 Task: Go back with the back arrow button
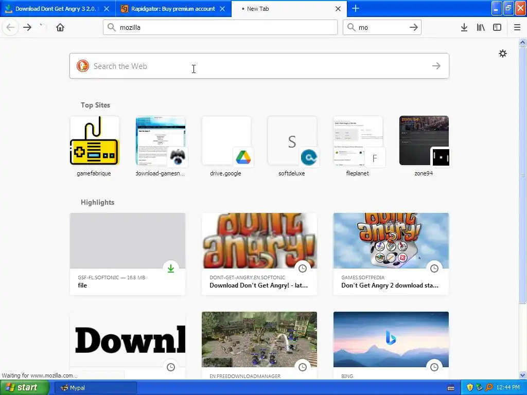(x=10, y=27)
